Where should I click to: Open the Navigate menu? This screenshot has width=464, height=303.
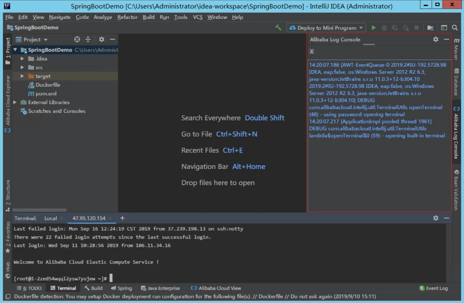click(60, 17)
